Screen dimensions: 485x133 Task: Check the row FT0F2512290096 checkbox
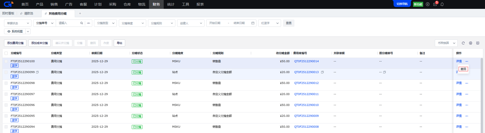tap(6, 105)
